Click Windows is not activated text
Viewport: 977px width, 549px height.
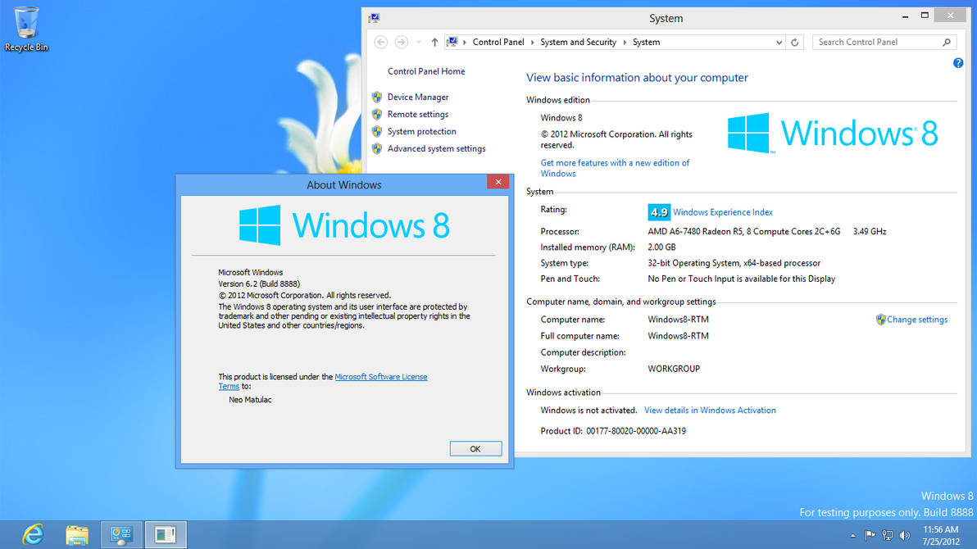[x=588, y=410]
